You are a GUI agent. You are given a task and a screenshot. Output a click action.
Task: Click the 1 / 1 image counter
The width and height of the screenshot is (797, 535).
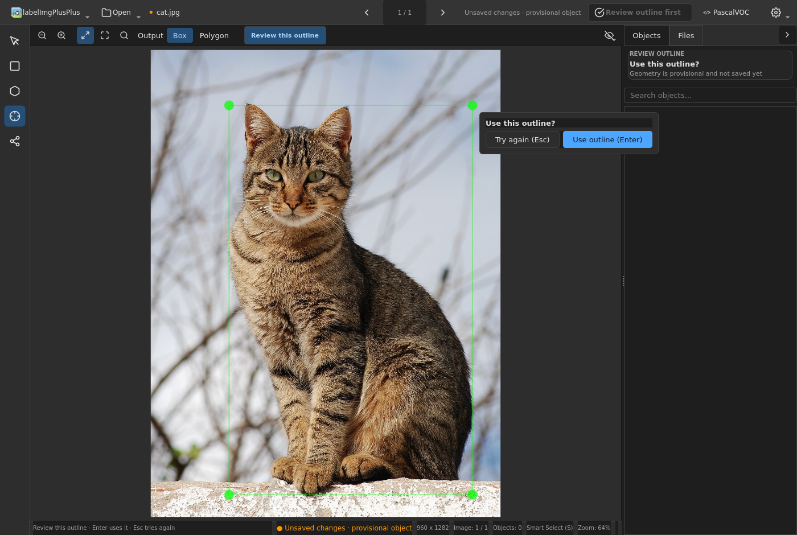tap(405, 13)
